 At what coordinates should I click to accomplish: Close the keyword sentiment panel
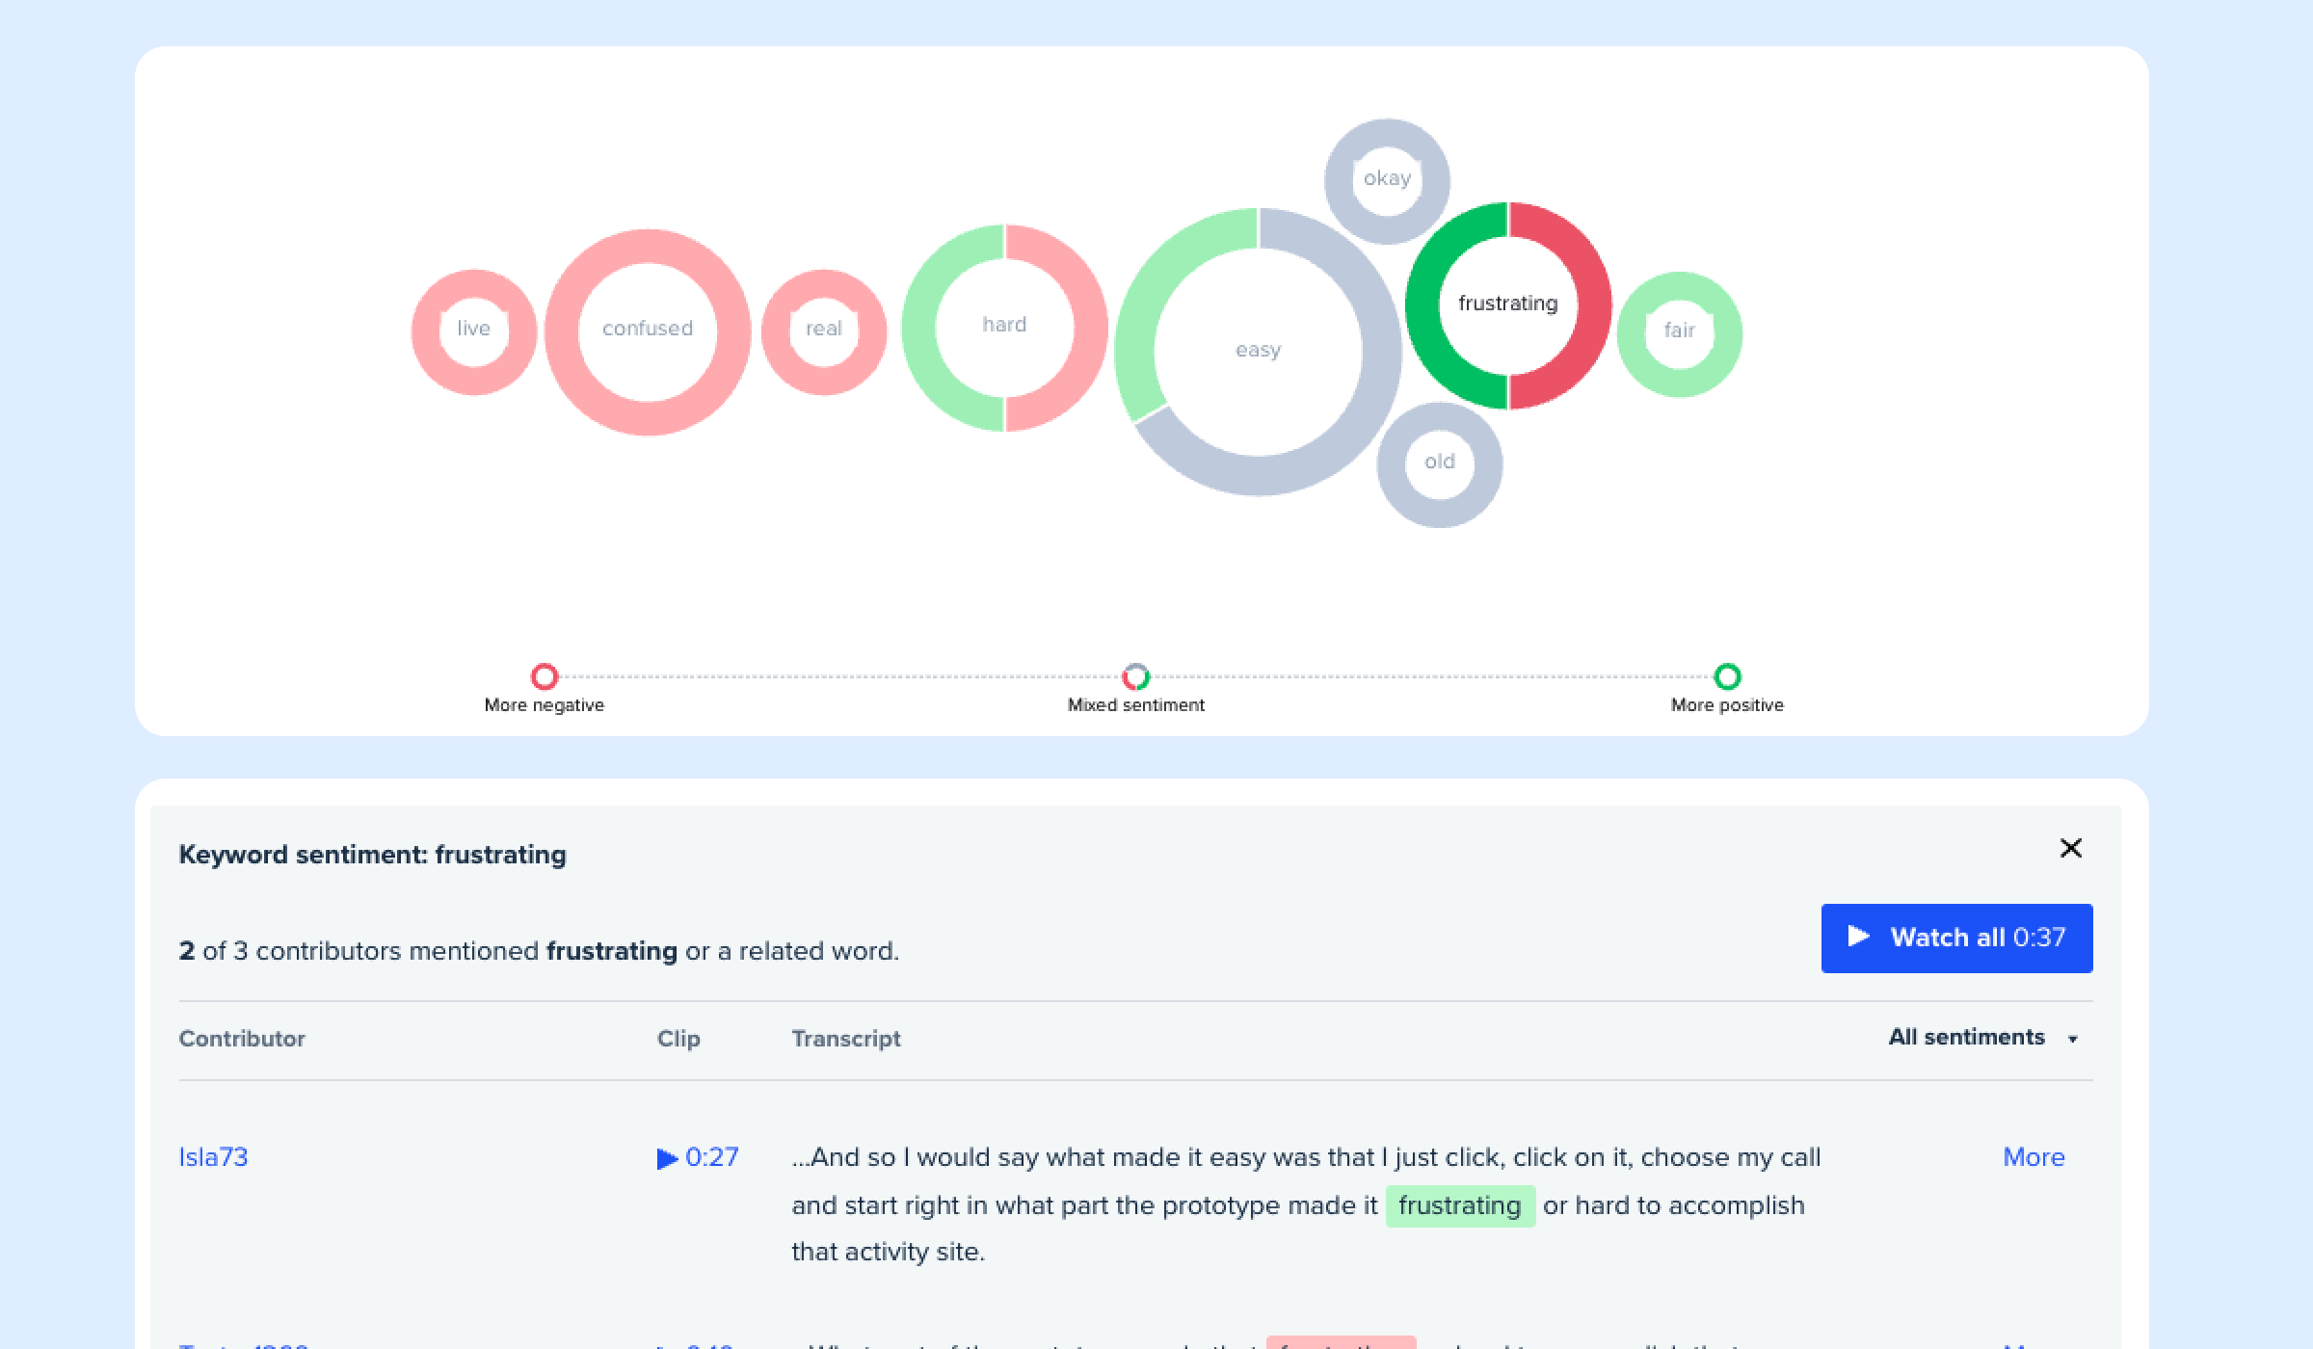(2070, 848)
